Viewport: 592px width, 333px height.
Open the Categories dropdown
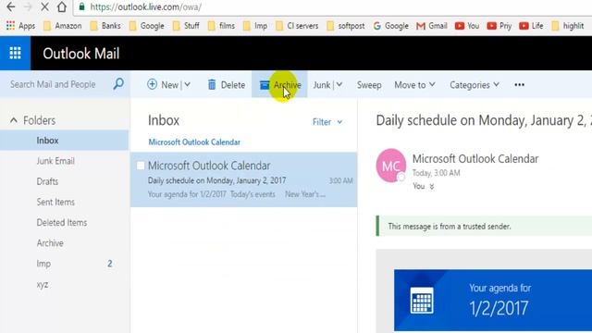point(475,85)
